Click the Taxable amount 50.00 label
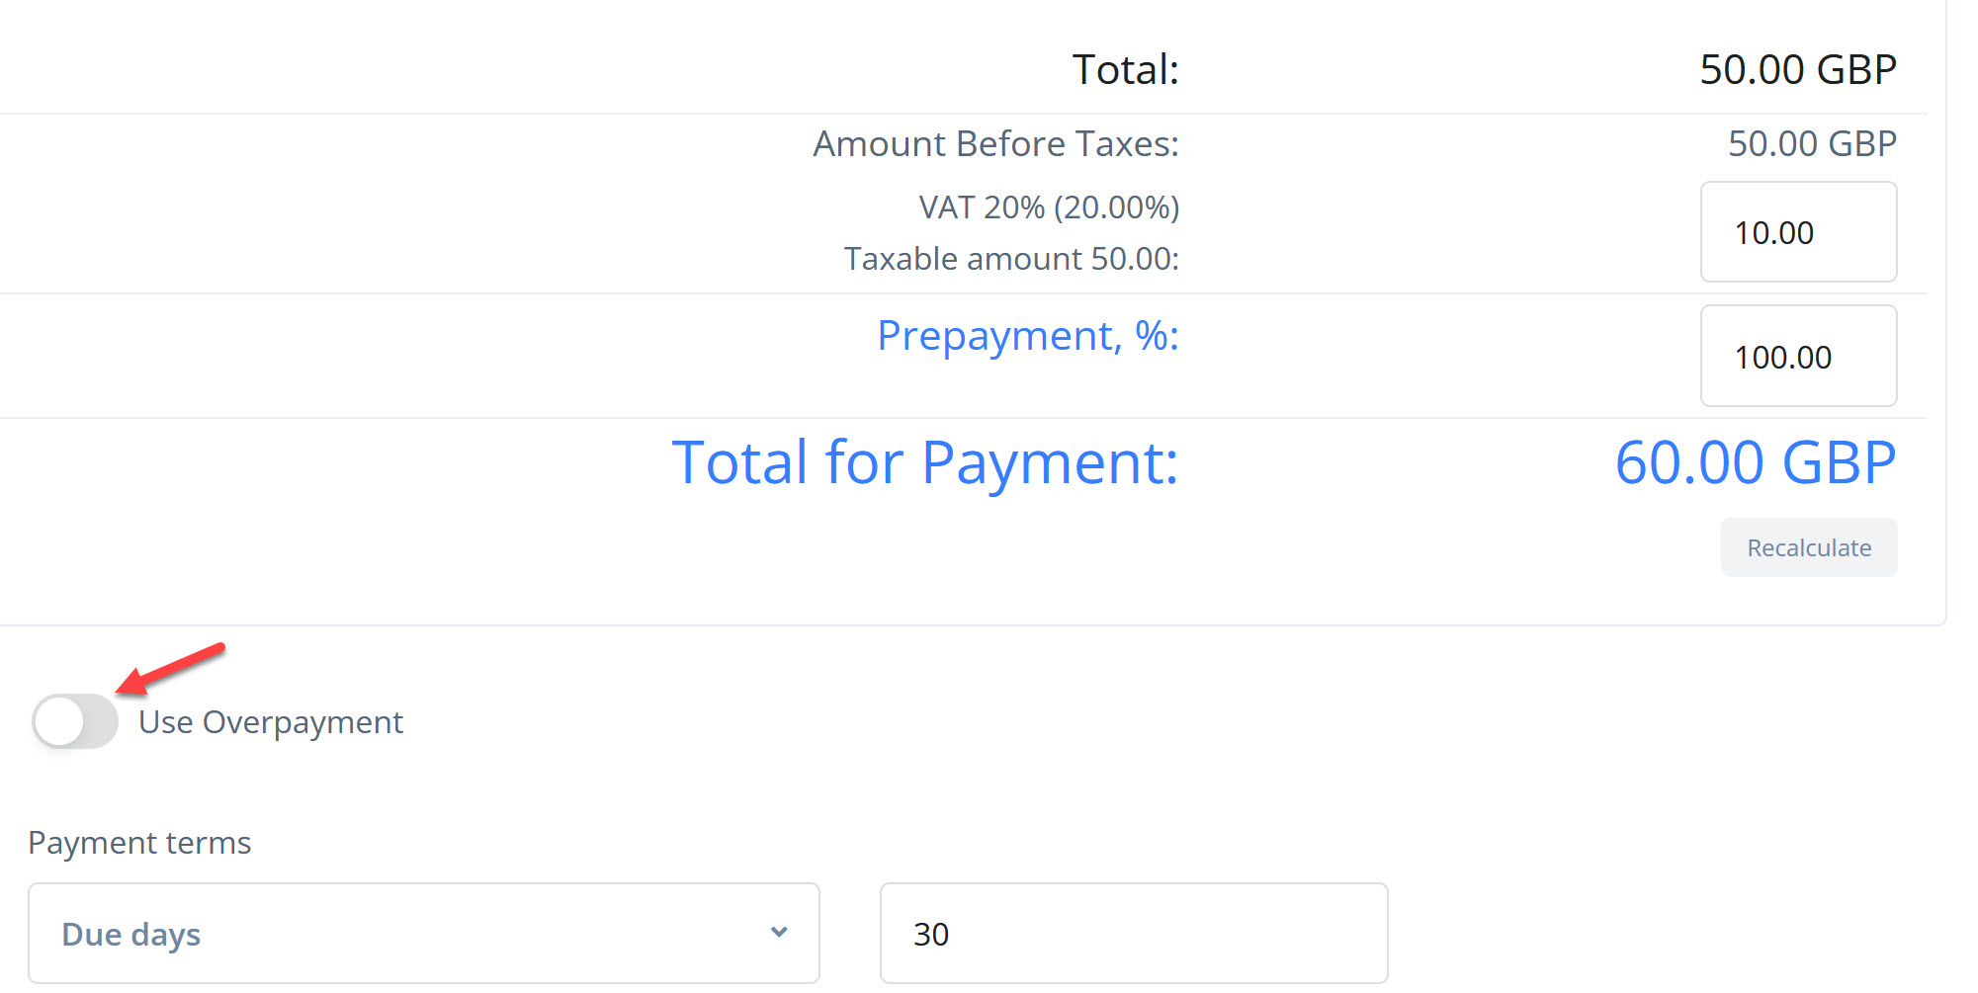 click(x=1011, y=259)
